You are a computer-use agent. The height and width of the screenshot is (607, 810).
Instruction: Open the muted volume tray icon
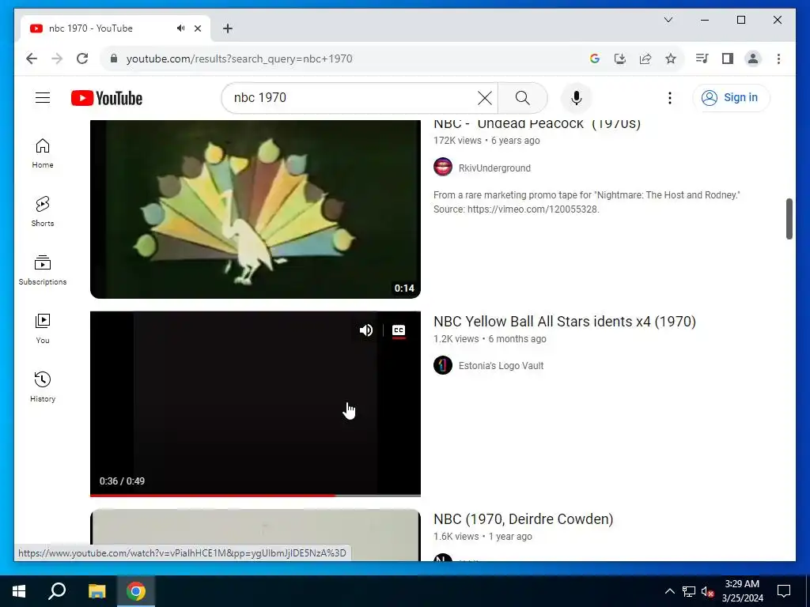tap(707, 591)
